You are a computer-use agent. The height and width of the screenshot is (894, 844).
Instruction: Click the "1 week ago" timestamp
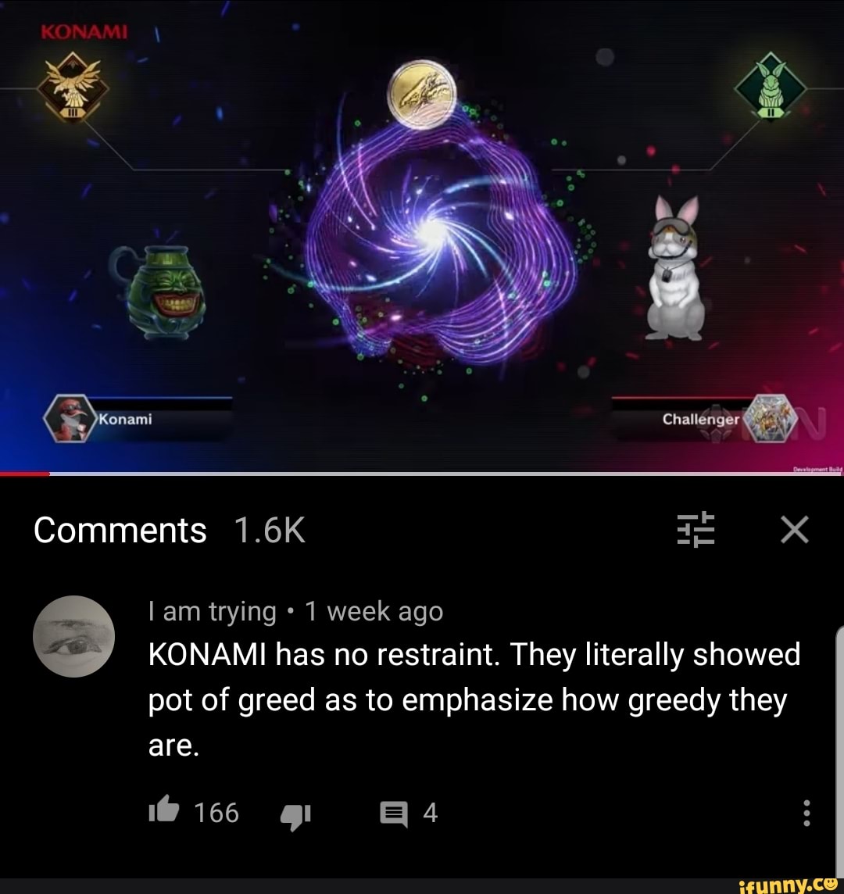tap(374, 612)
